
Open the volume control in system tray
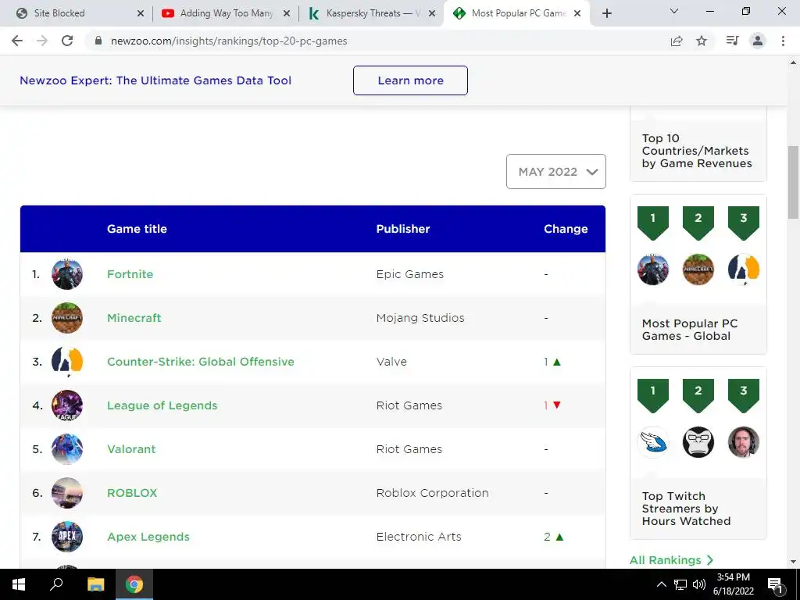coord(699,584)
